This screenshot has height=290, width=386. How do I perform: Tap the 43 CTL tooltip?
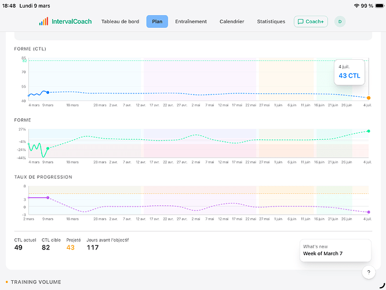pos(349,72)
